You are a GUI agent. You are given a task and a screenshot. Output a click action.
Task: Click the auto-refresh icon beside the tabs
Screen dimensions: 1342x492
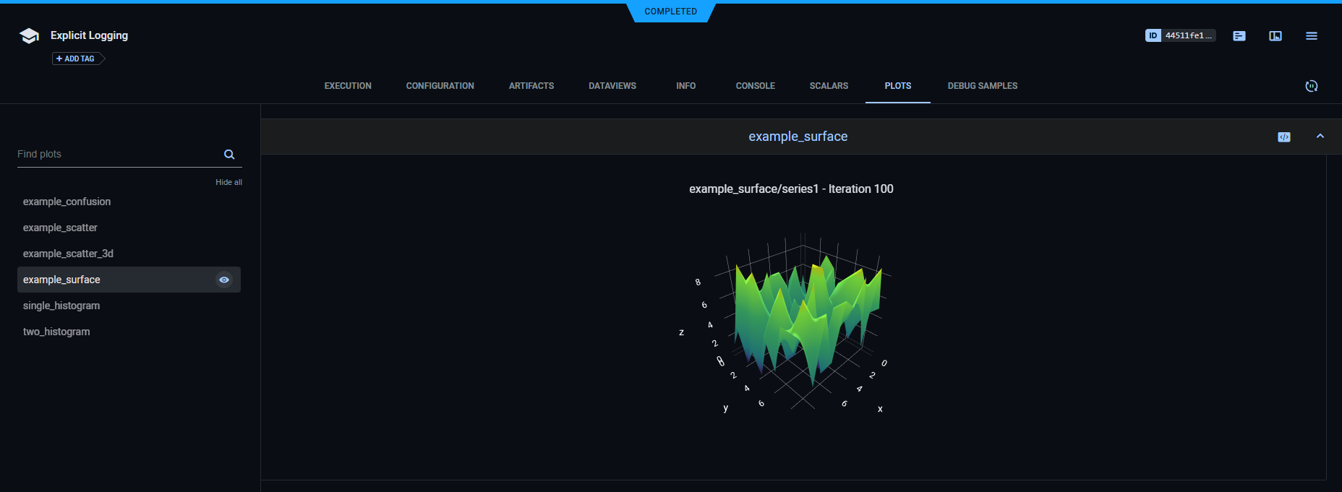click(1311, 86)
